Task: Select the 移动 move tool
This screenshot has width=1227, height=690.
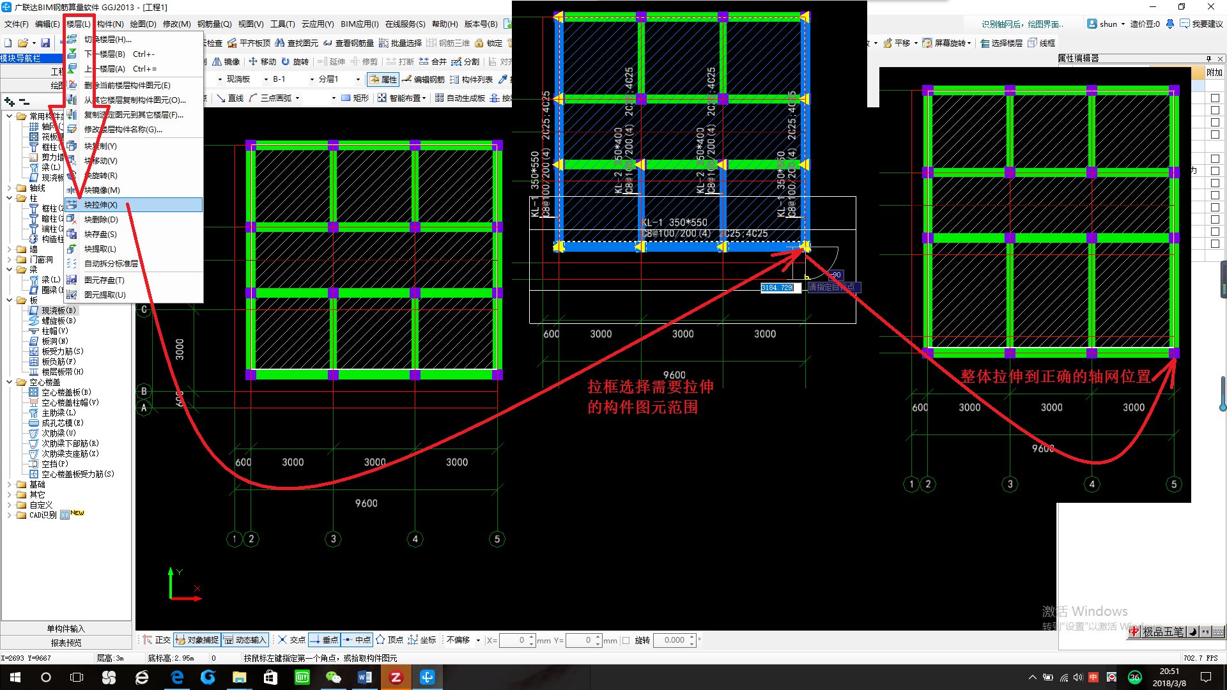Action: click(x=263, y=61)
